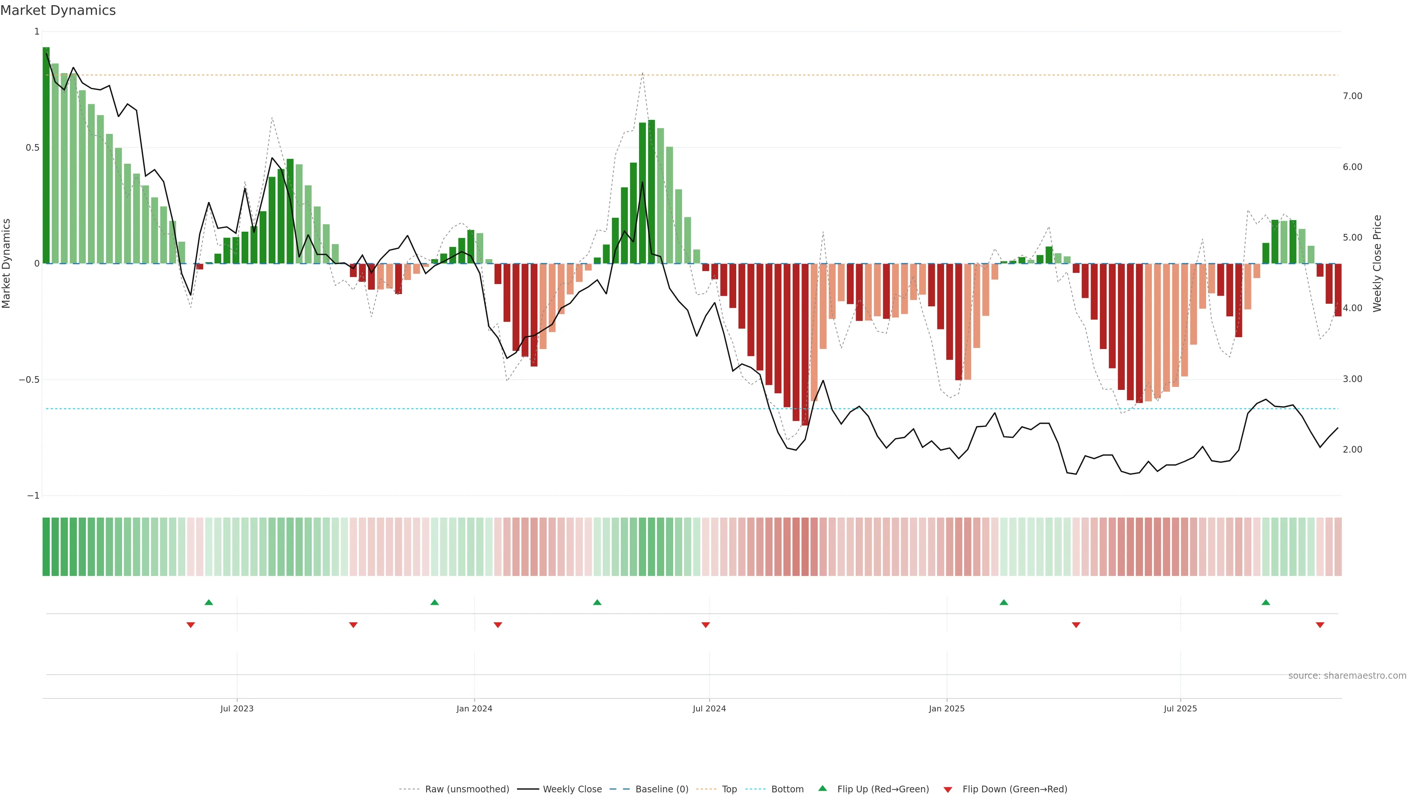Click the Market Dynamics chart title
The height and width of the screenshot is (802, 1425).
[x=58, y=10]
